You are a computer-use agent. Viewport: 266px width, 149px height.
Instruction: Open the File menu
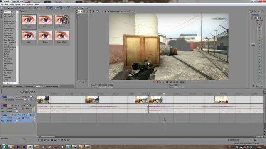(2, 5)
